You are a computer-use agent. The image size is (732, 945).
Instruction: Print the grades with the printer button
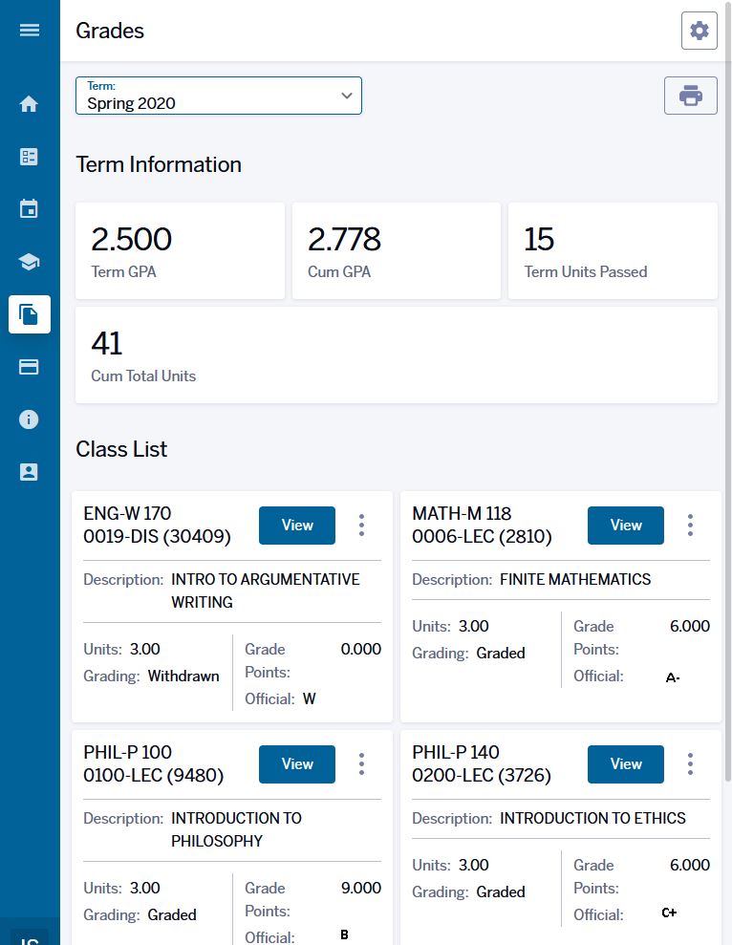coord(690,96)
